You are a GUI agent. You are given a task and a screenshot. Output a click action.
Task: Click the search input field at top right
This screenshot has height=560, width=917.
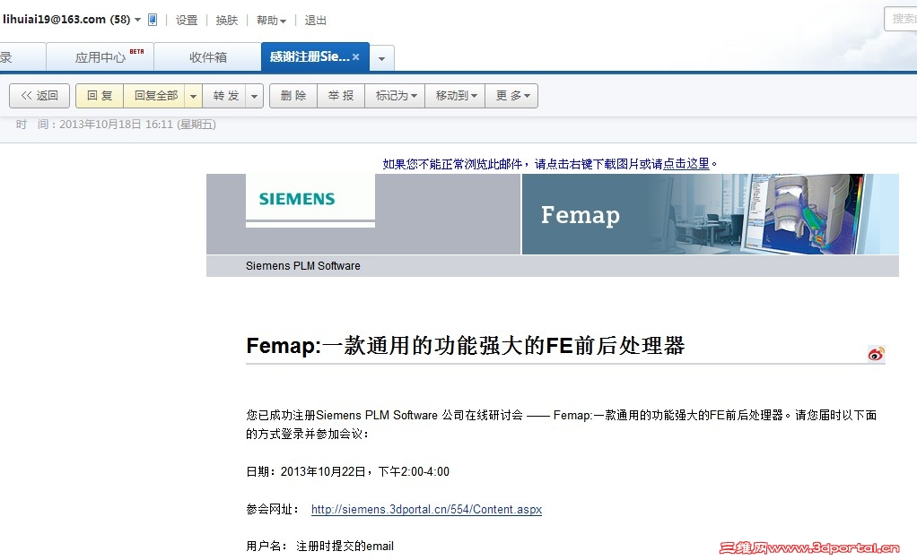tap(901, 19)
